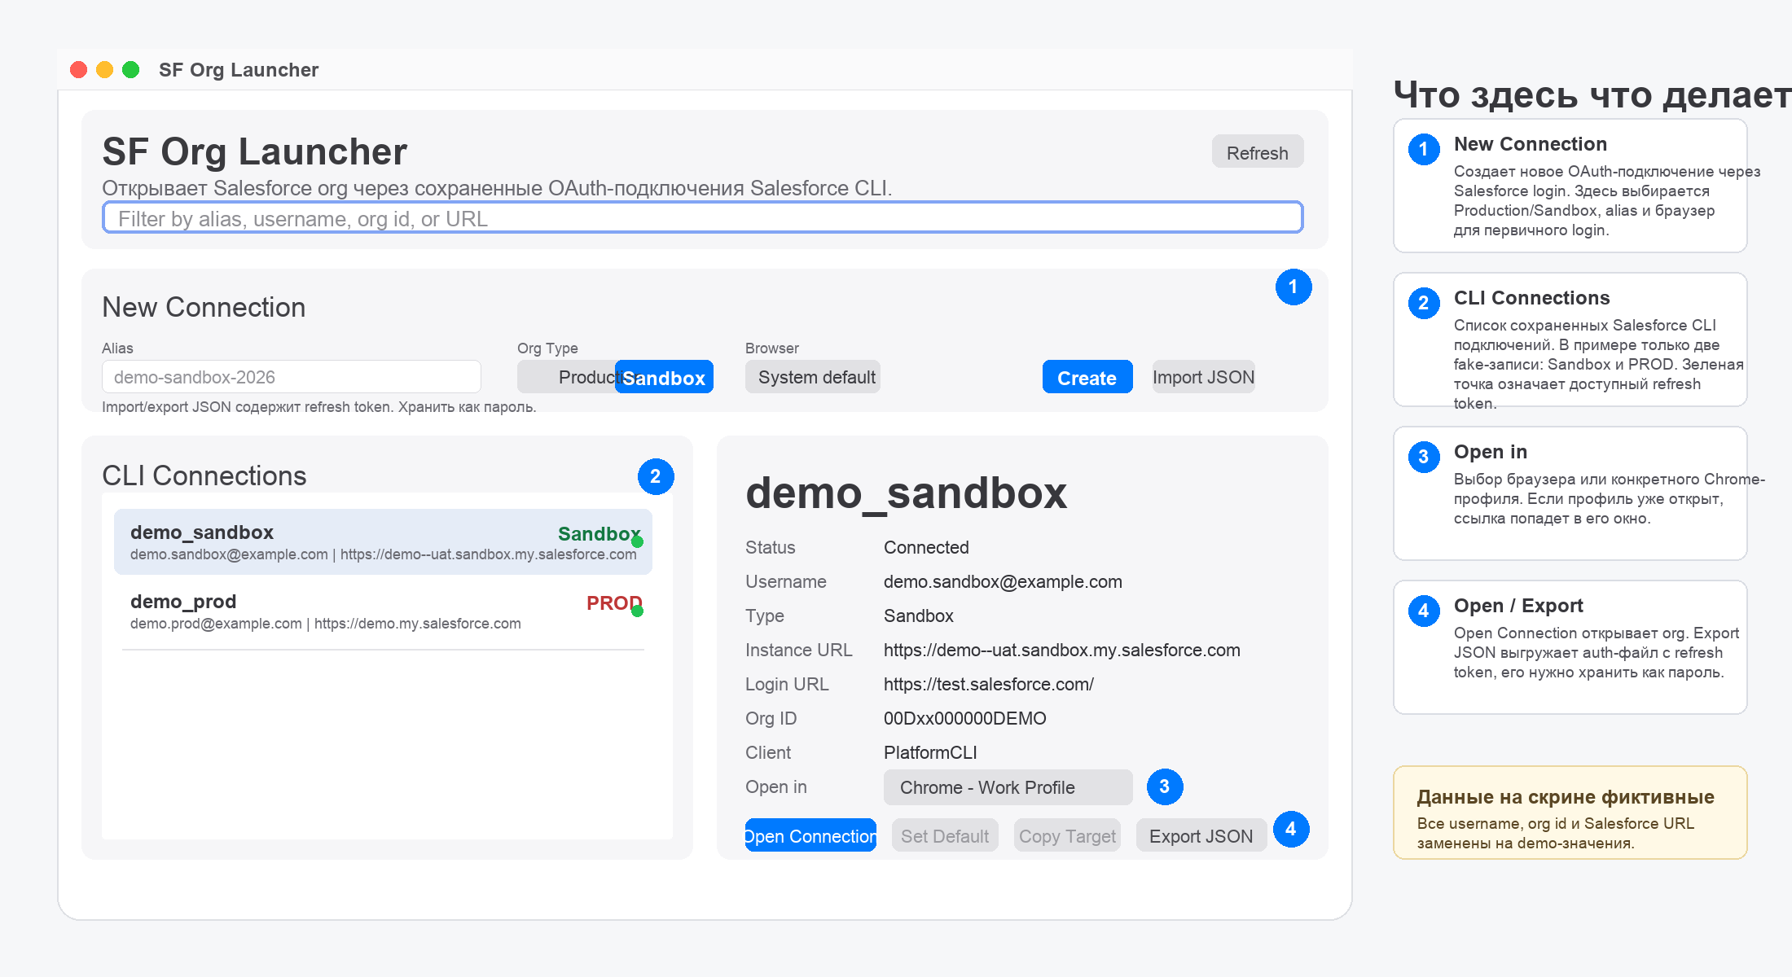Click the Login URL value https://test.salesforce.com/
Viewport: 1792px width, 977px height.
click(988, 684)
